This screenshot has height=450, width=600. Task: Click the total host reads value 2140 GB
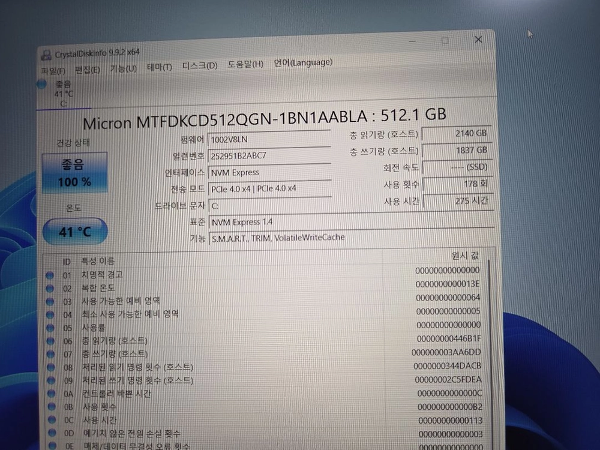pos(457,134)
